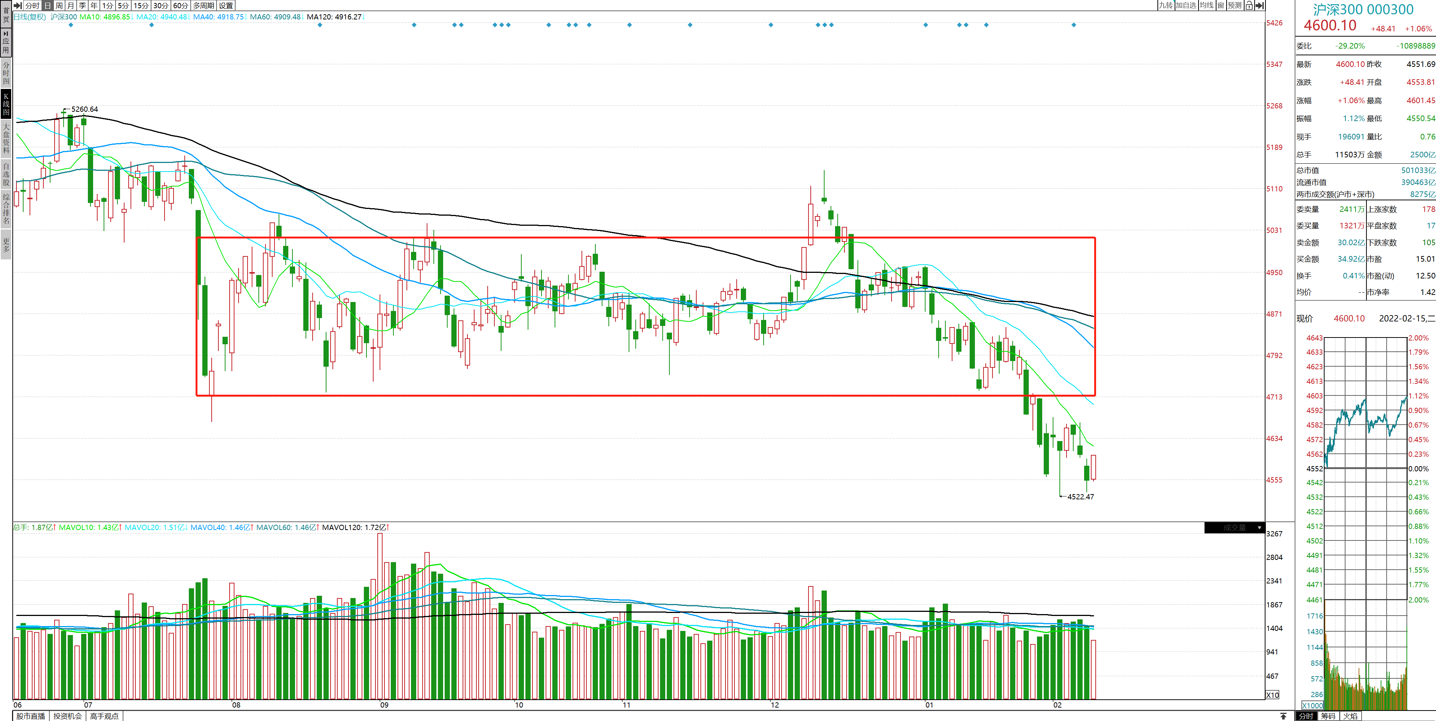Click the 窗 window icon button

tap(1221, 6)
